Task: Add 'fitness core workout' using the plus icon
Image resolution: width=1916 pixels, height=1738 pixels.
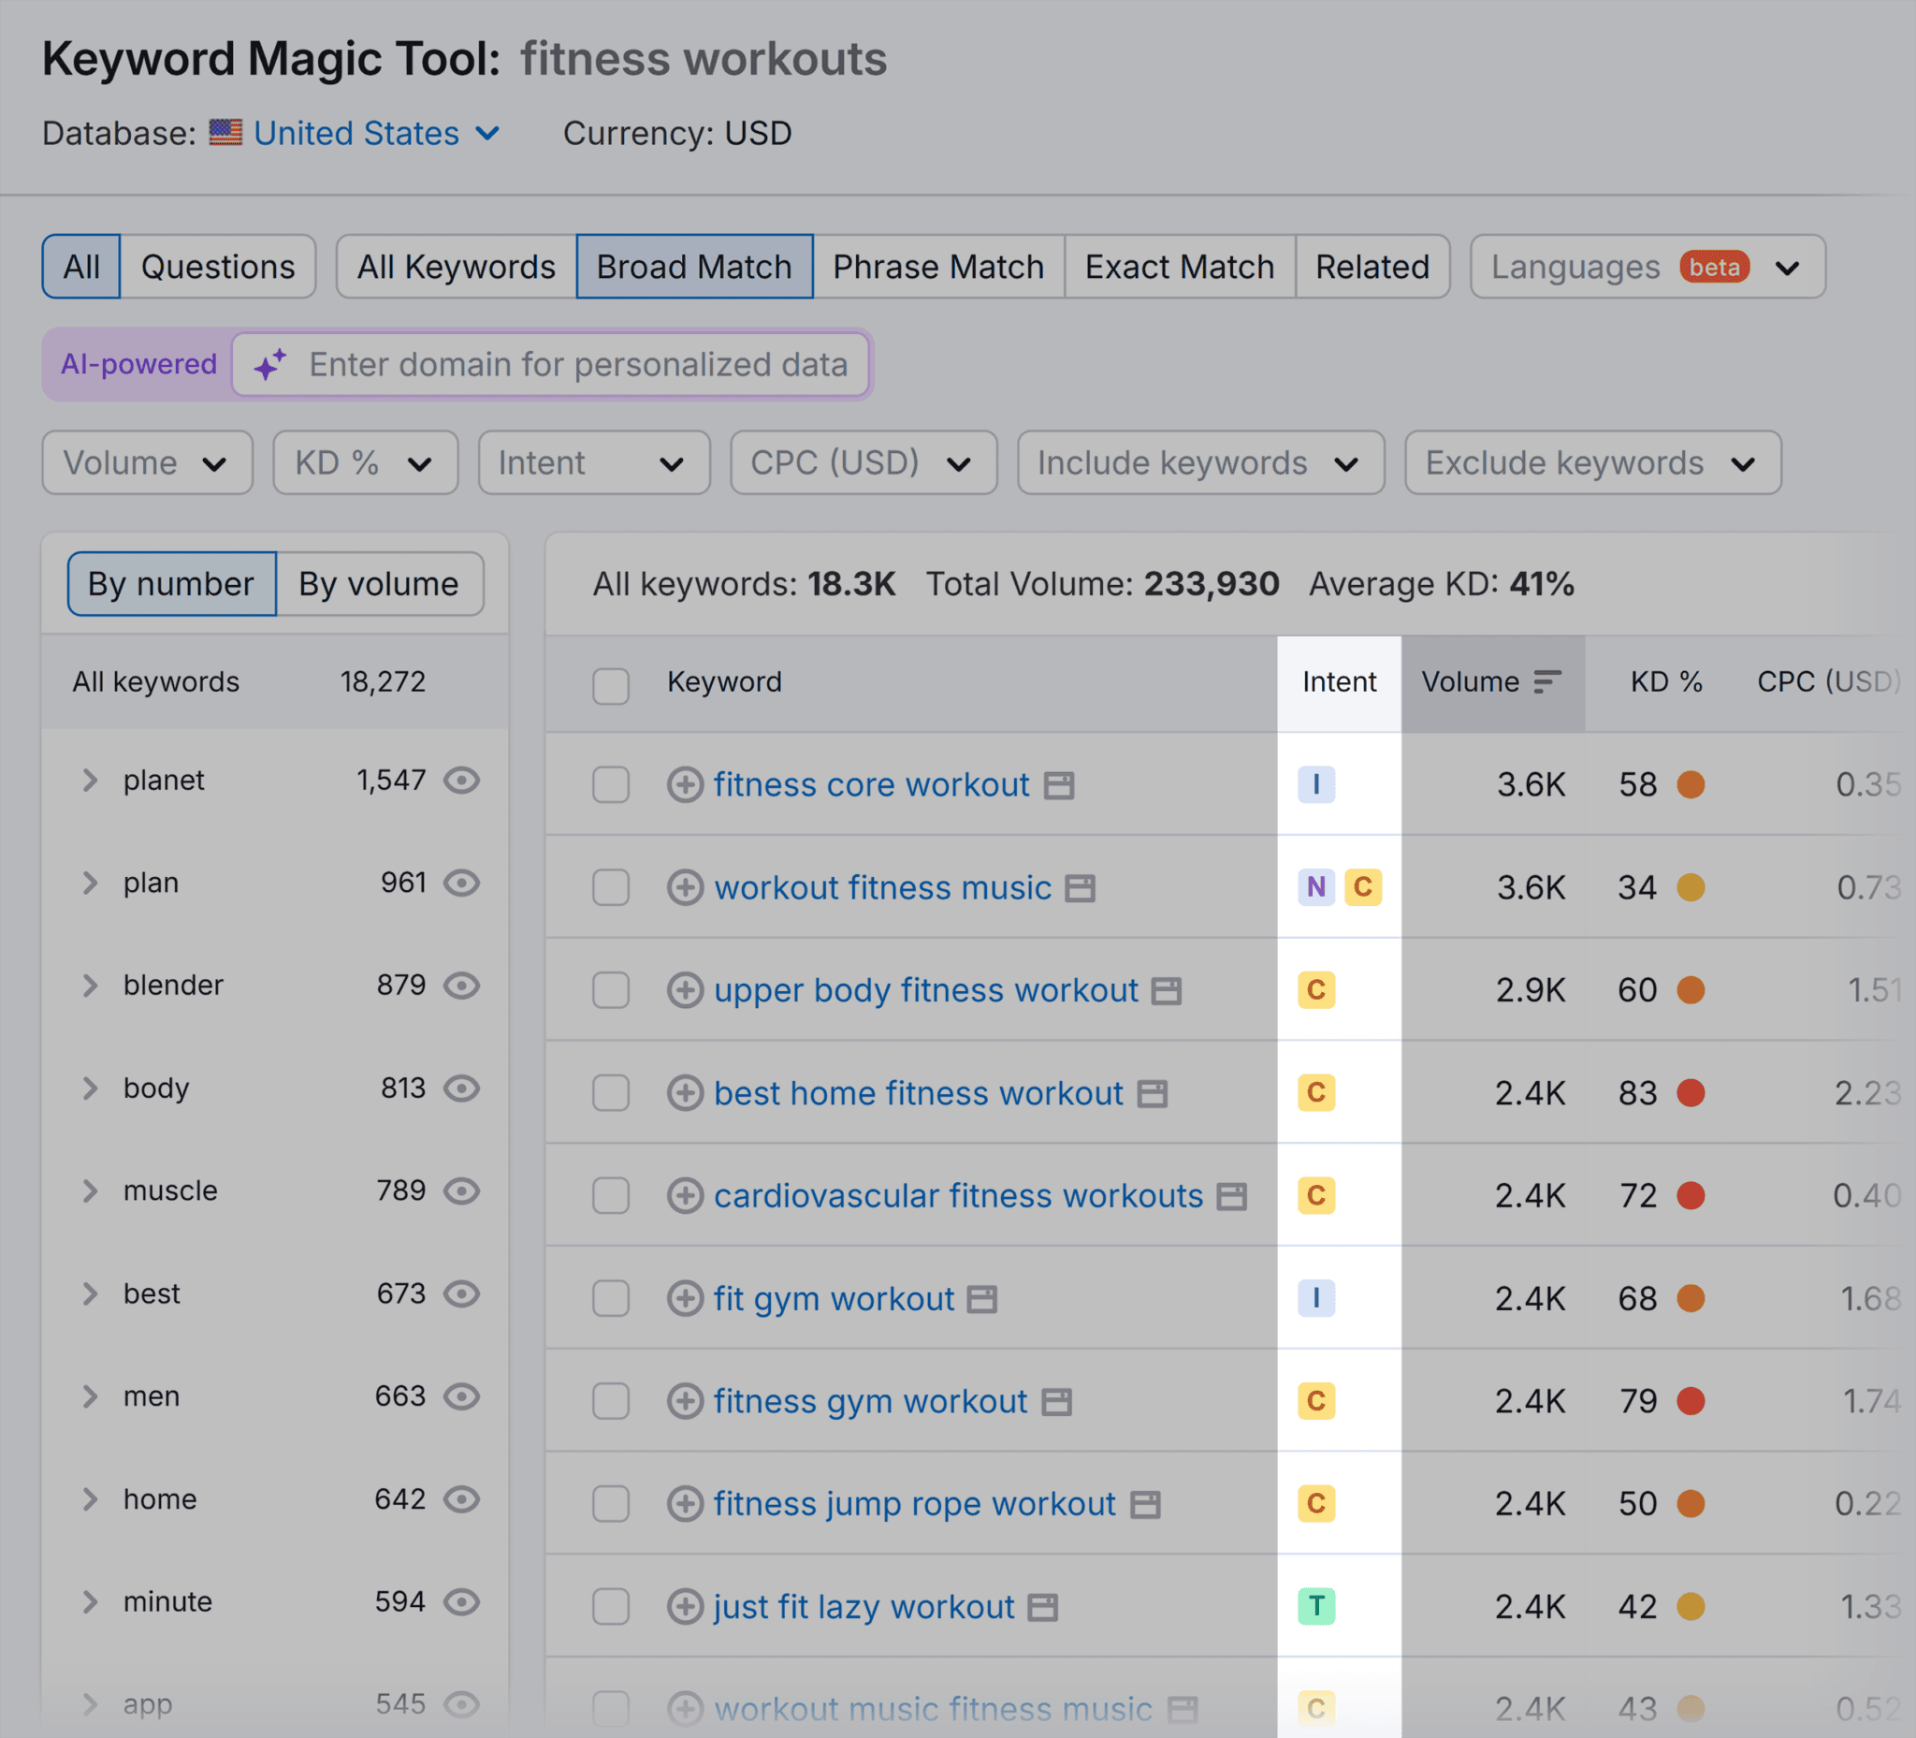Action: pyautogui.click(x=684, y=784)
